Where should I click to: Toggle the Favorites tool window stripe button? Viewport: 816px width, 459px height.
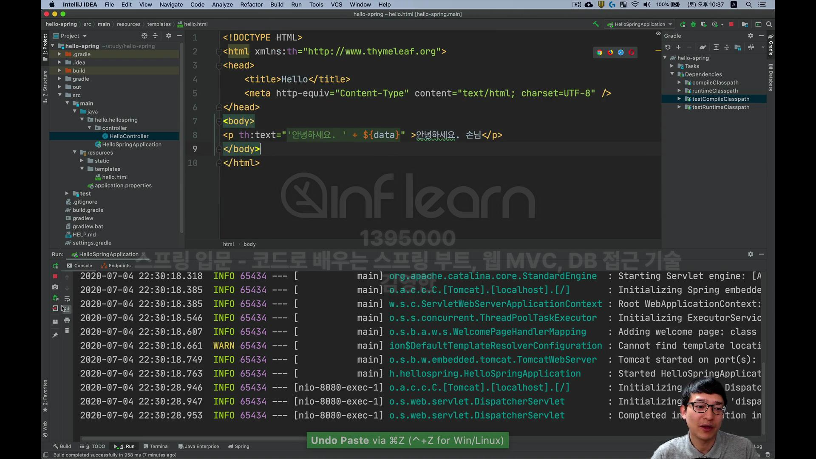[x=45, y=396]
